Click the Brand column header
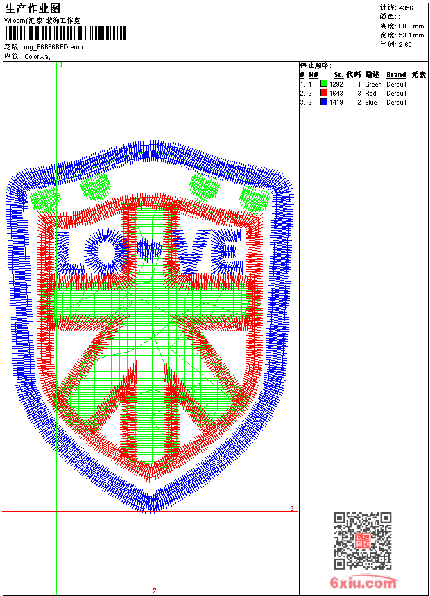The image size is (430, 596). coord(396,75)
